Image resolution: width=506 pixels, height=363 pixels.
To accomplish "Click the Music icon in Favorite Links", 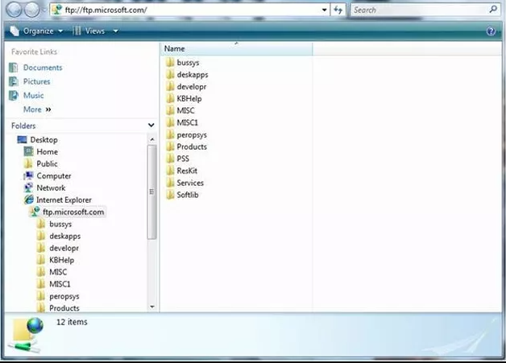I will [14, 96].
